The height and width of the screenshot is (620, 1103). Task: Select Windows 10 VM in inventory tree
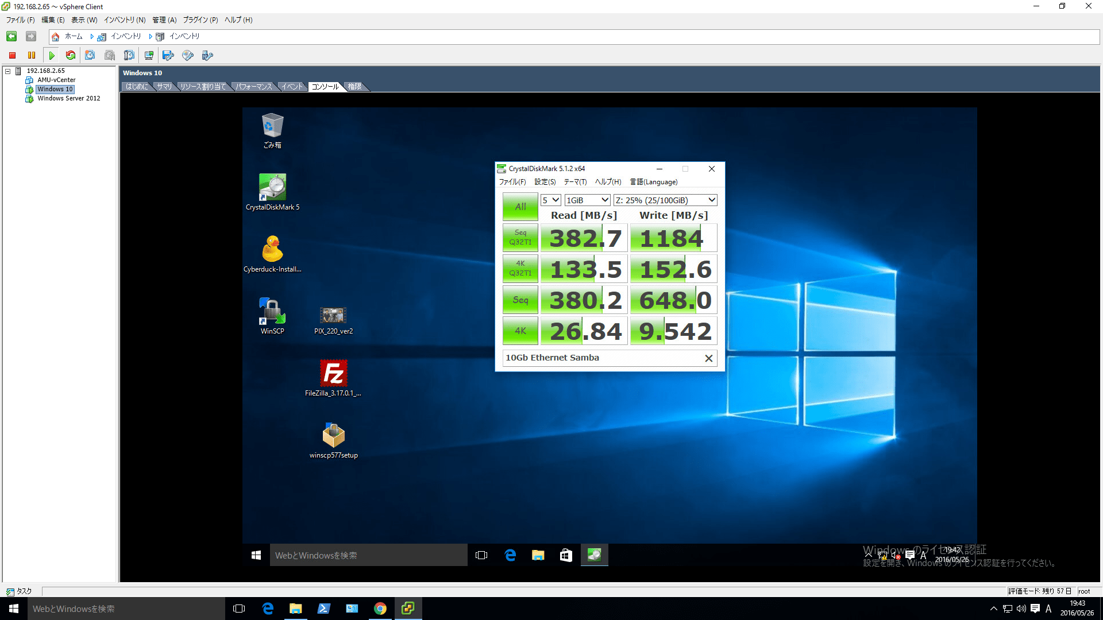pyautogui.click(x=55, y=90)
